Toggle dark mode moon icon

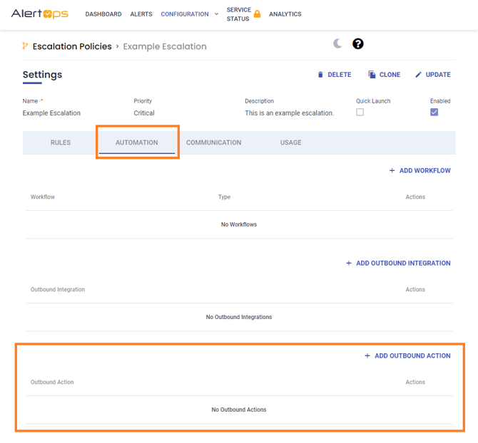tap(337, 44)
